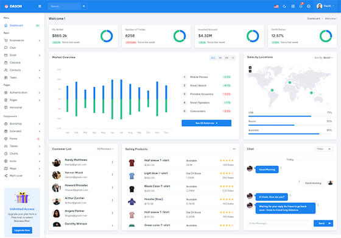
Task: Click the Russia sales progress bar
Action: click(290, 125)
